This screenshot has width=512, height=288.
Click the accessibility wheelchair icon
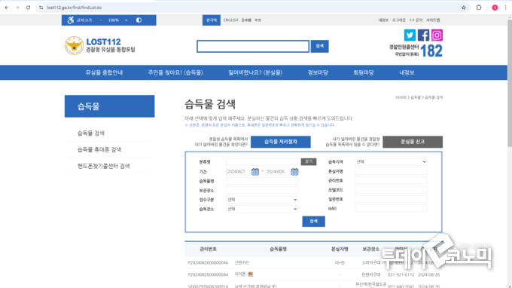[x=71, y=20]
